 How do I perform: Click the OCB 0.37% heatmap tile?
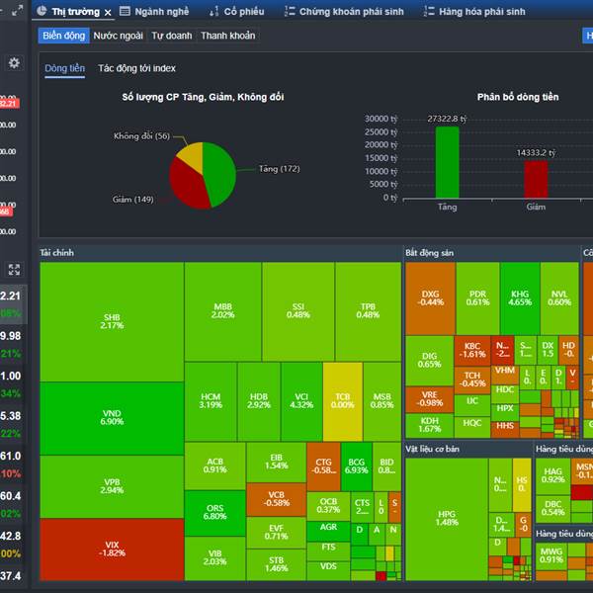click(328, 506)
